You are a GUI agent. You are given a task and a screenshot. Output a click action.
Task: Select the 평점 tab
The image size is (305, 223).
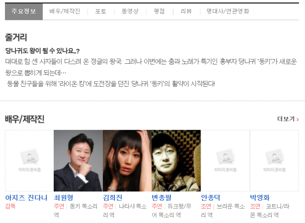[159, 11]
